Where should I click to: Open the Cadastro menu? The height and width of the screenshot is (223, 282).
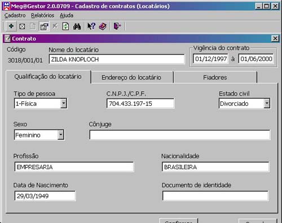tap(15, 15)
